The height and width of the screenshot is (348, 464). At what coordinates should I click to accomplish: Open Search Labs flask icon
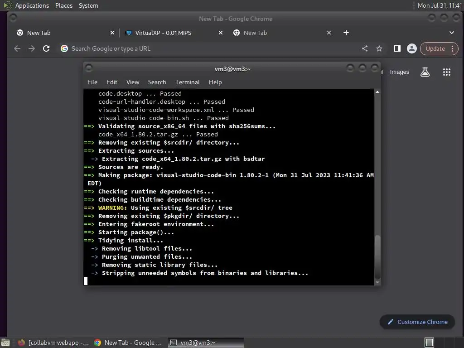click(425, 72)
